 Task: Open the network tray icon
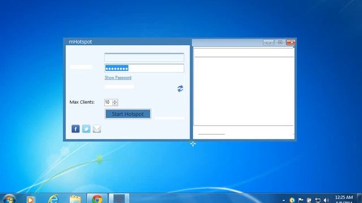pyautogui.click(x=318, y=200)
